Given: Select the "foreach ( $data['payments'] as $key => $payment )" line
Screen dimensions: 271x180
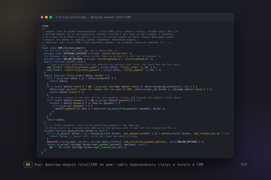Looking at the screenshot, I should click(85, 103).
